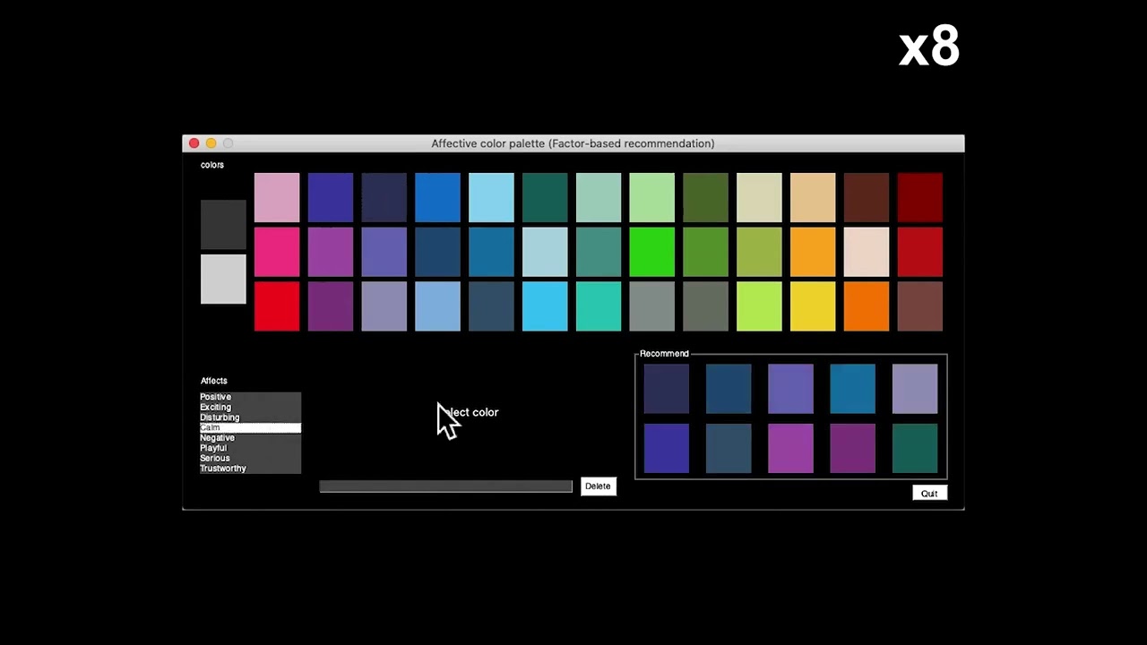Screen dimensions: 1147x645
Task: Choose the tan peach swatch in top row
Action: pyautogui.click(x=813, y=198)
